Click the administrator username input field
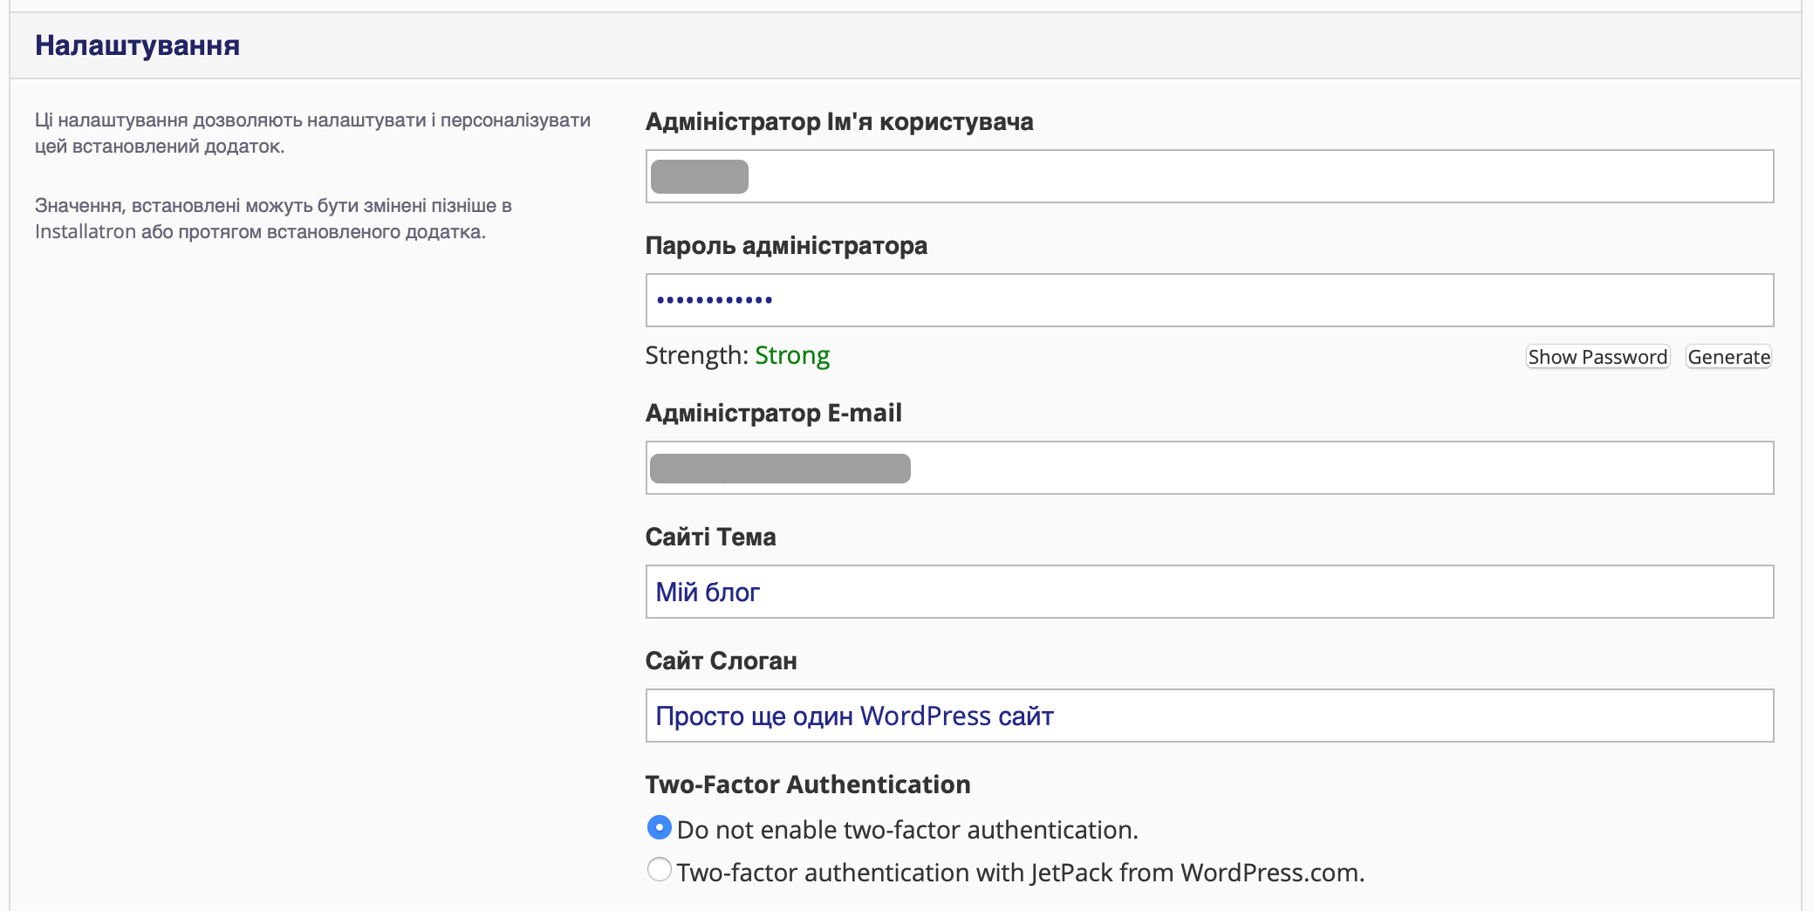The width and height of the screenshot is (1813, 911). [x=1208, y=176]
